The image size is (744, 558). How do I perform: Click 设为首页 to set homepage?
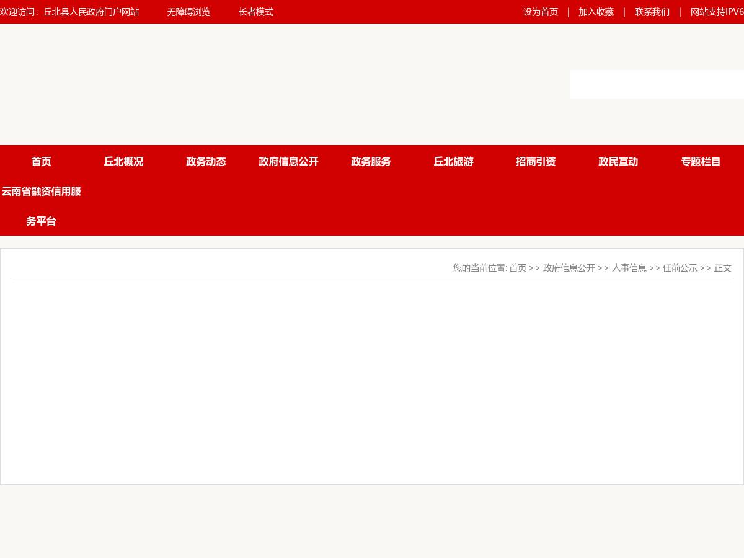click(541, 12)
